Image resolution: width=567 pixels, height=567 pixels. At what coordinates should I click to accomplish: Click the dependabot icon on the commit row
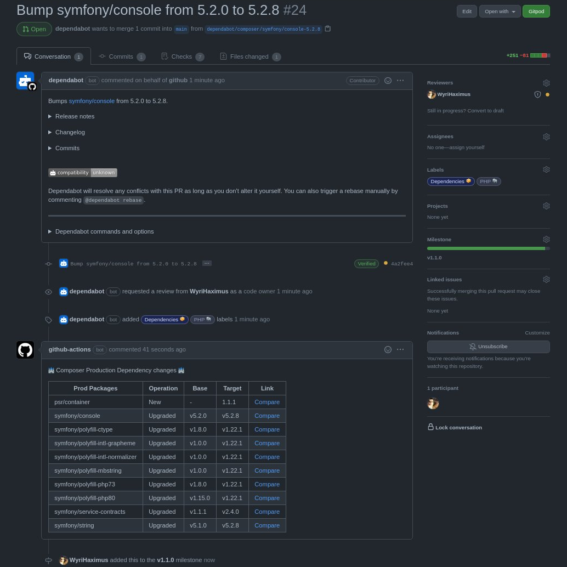point(64,264)
